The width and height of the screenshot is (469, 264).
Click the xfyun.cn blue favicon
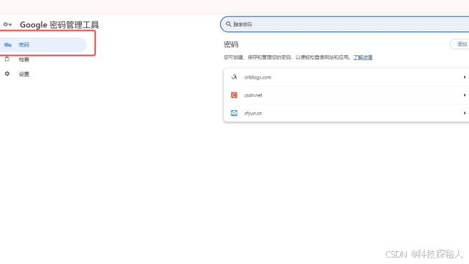[234, 113]
